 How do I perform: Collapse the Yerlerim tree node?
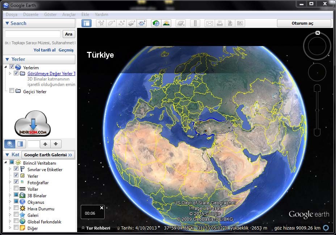point(5,67)
